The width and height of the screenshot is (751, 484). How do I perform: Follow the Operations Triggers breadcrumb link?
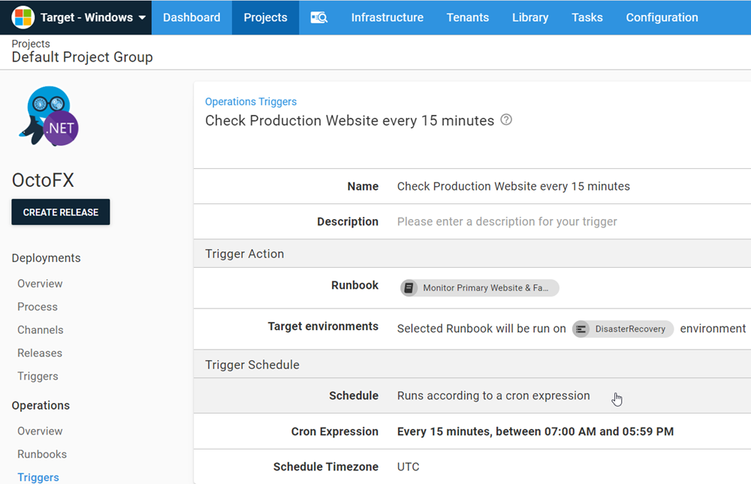pos(251,101)
